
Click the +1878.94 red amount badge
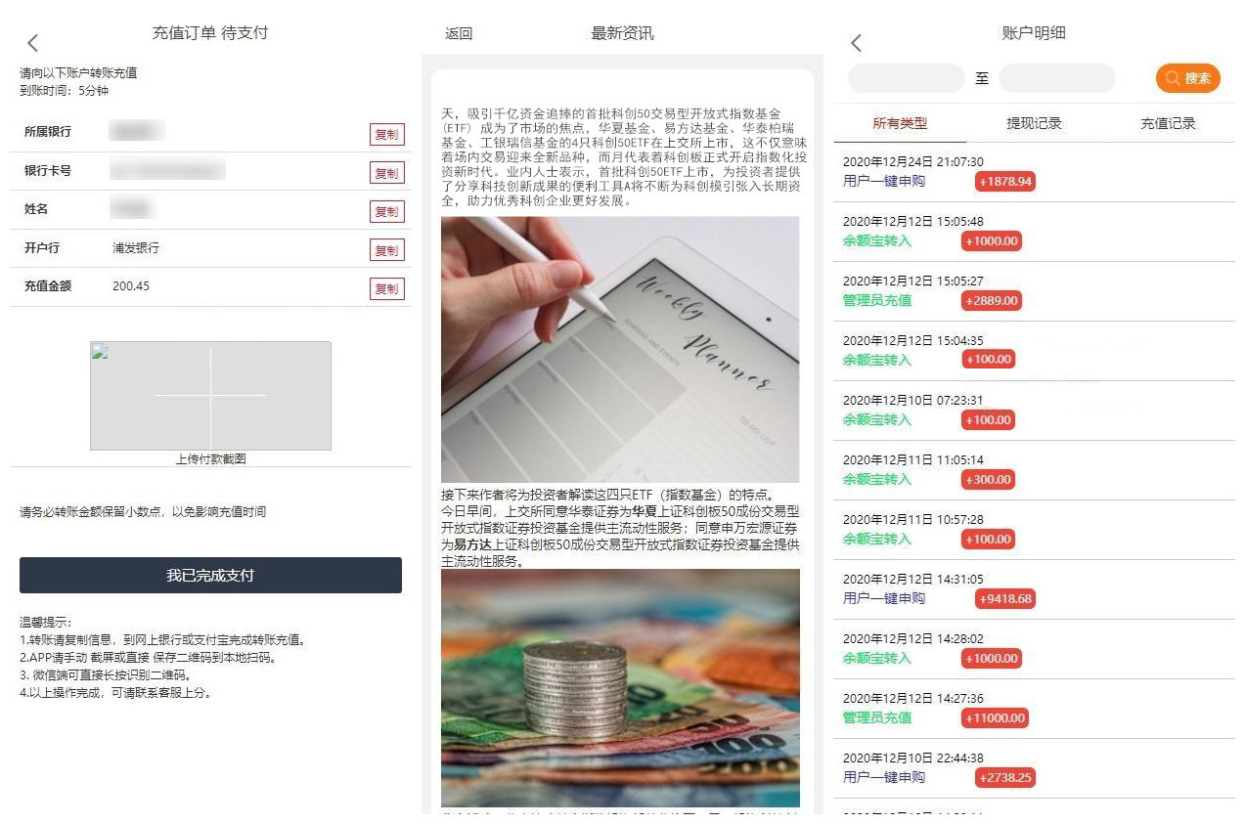[1004, 181]
